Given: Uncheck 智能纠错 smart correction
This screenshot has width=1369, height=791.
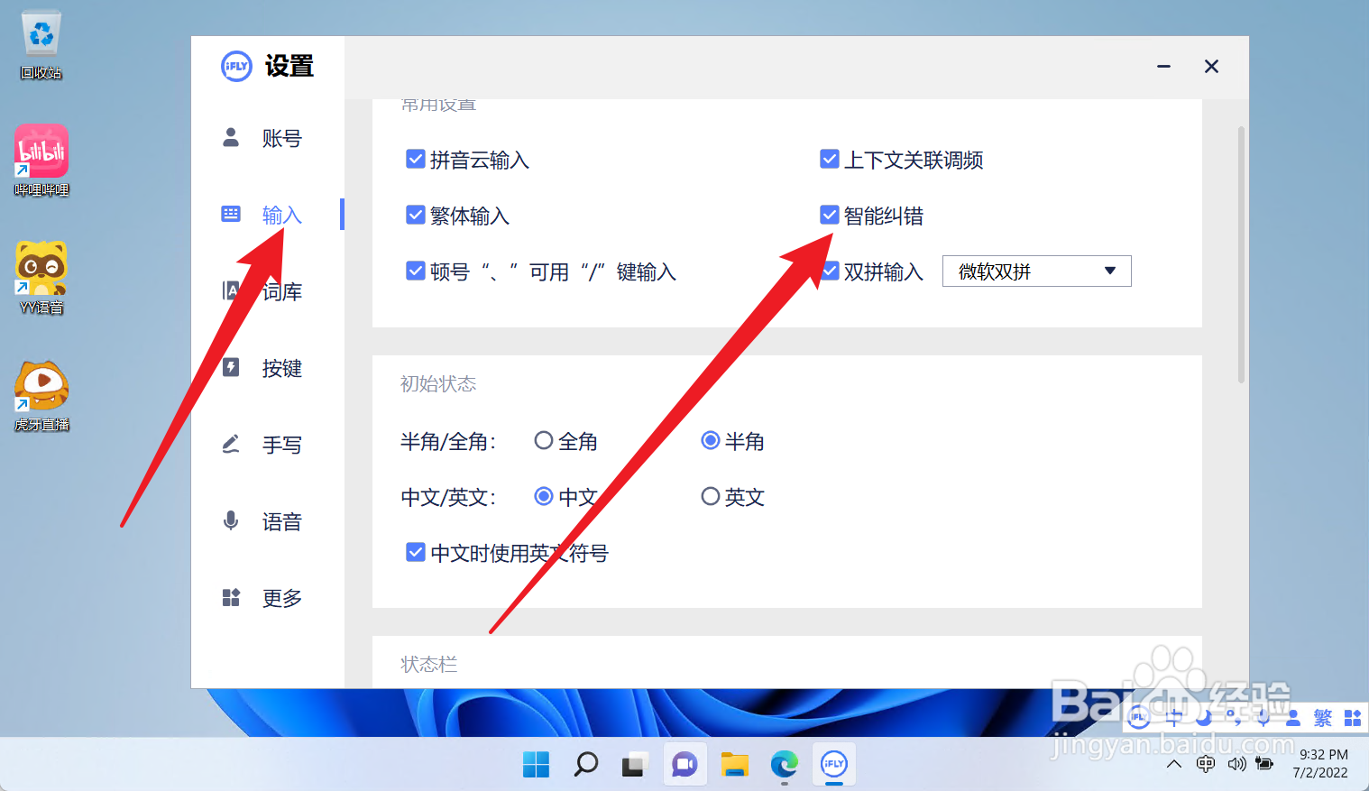Looking at the screenshot, I should pyautogui.click(x=829, y=215).
